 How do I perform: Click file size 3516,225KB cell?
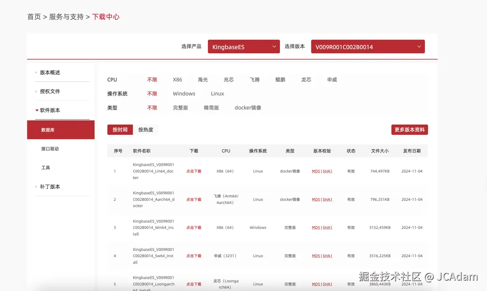(x=380, y=256)
